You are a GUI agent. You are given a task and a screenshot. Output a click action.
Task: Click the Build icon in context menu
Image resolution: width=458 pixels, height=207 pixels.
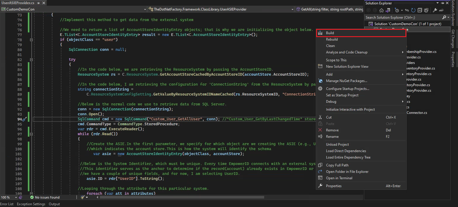[320, 33]
